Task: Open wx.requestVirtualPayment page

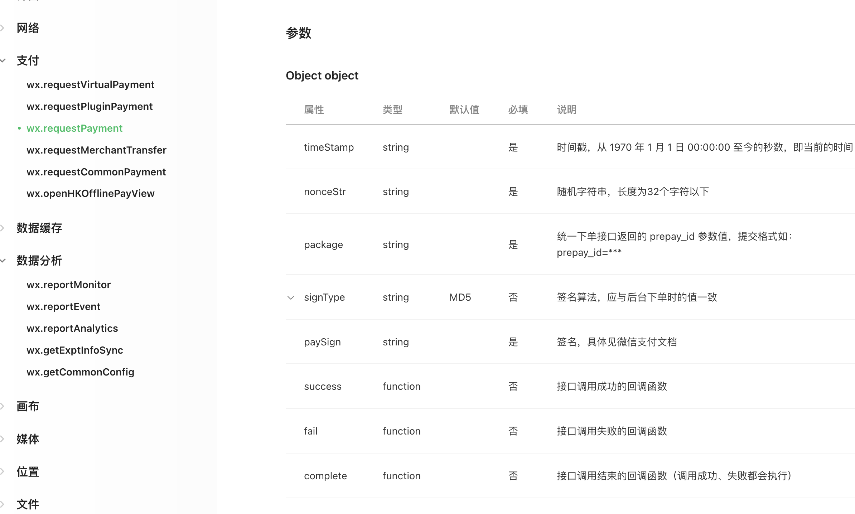Action: (90, 84)
